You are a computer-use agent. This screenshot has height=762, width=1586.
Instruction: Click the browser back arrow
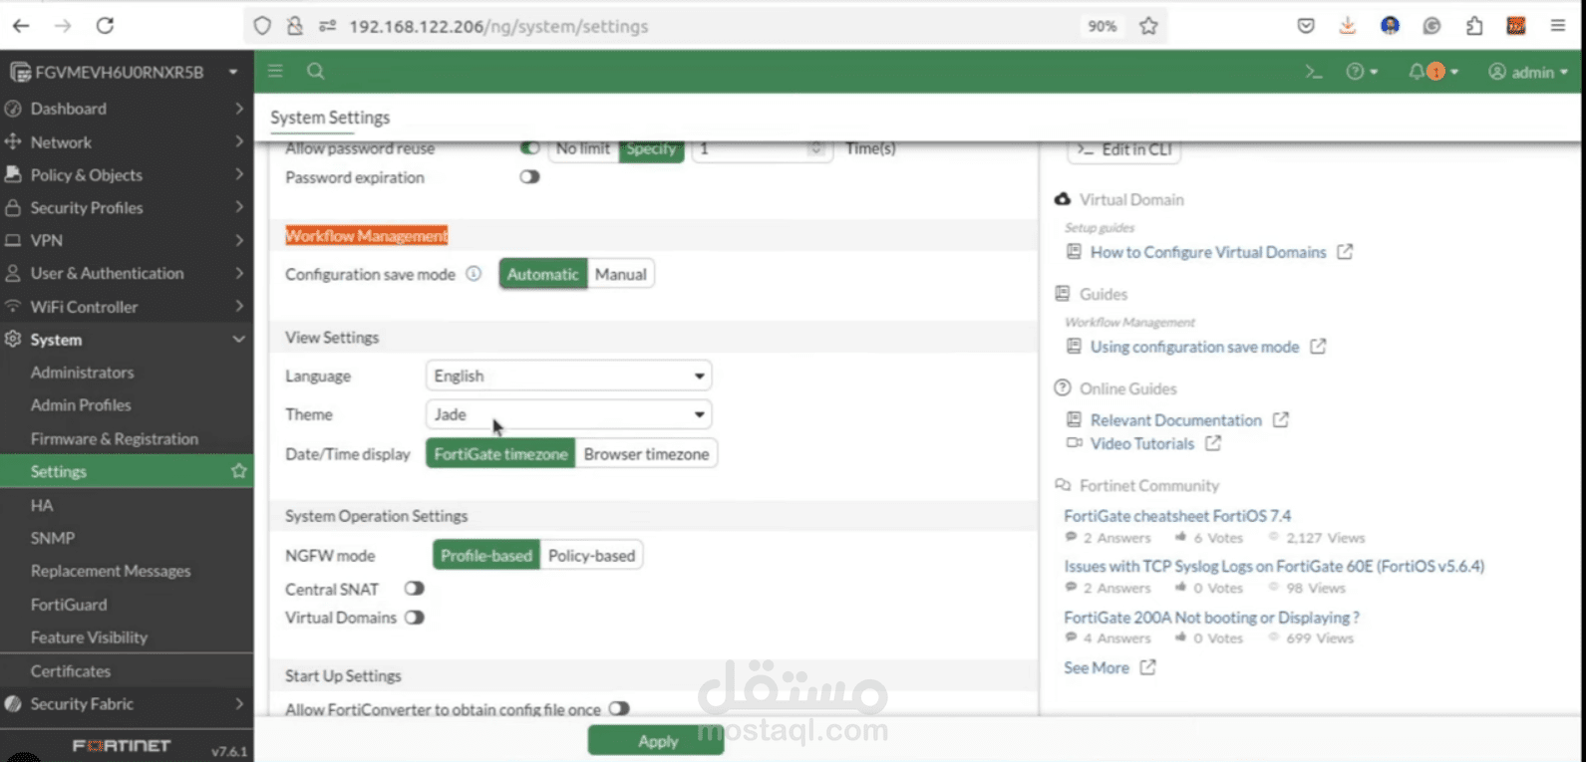coord(21,26)
